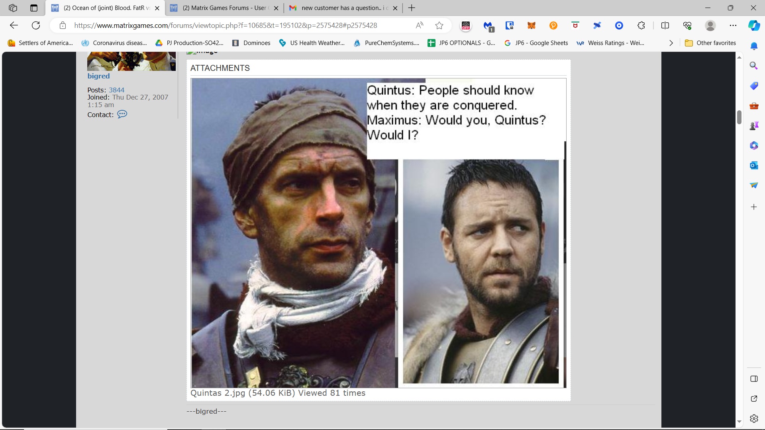This screenshot has width=765, height=430.
Task: Open sidebar Search magnifier
Action: pyautogui.click(x=754, y=66)
